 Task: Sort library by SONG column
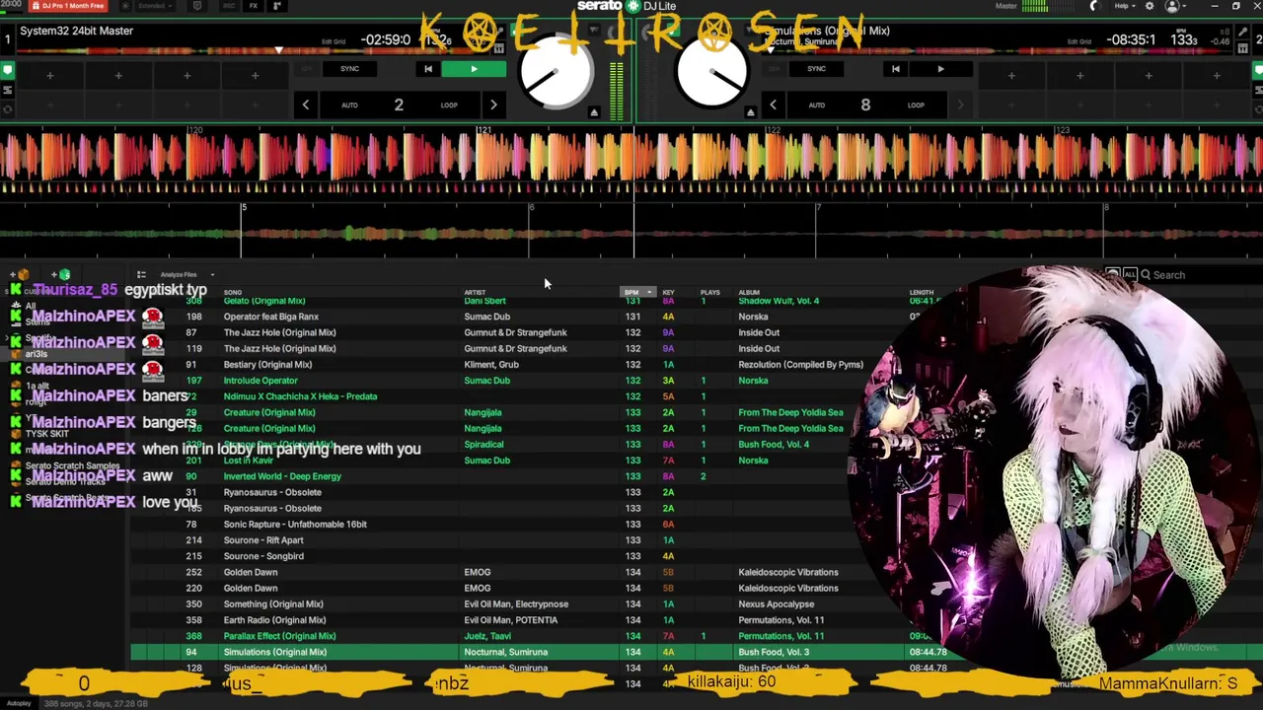coord(233,293)
